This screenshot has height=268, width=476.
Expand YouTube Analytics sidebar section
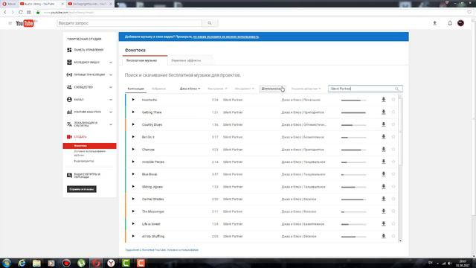click(x=111, y=112)
